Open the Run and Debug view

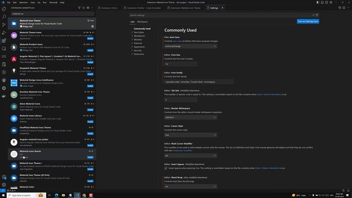pos(4,33)
